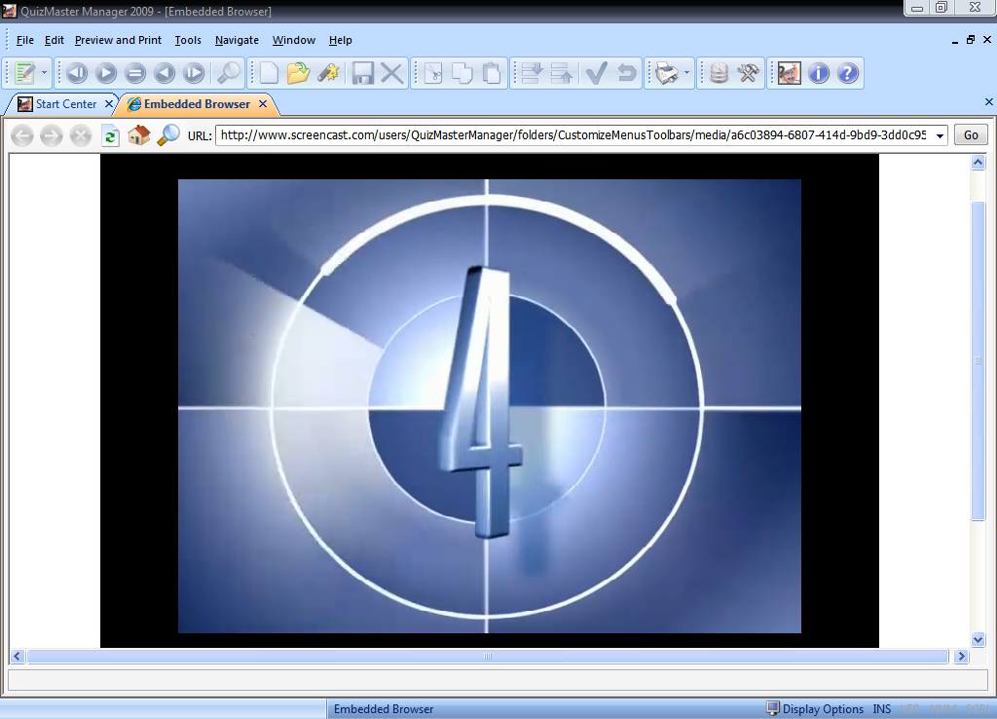Viewport: 997px width, 719px height.
Task: Click the vertical scrollbar thumb
Action: tap(978, 360)
